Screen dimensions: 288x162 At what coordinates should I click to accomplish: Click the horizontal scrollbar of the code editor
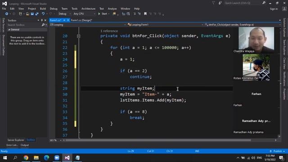click(x=158, y=140)
